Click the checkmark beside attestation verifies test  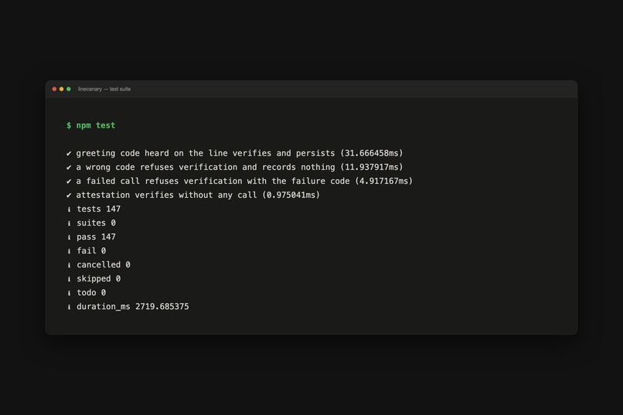pos(69,195)
